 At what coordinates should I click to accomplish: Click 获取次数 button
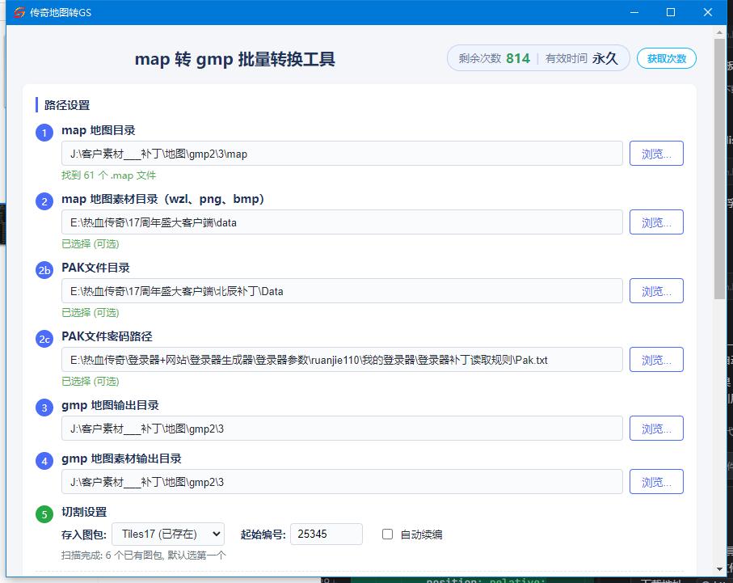click(x=666, y=58)
